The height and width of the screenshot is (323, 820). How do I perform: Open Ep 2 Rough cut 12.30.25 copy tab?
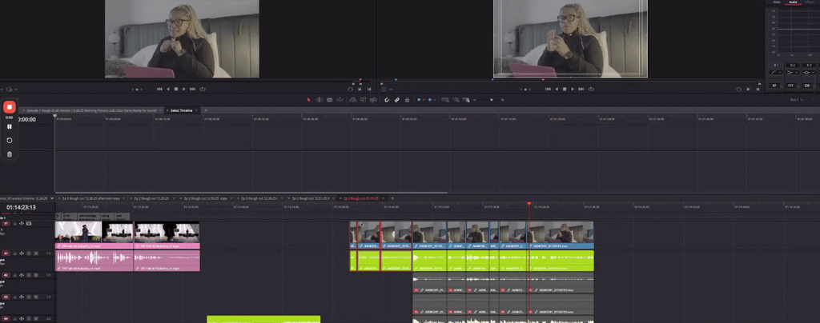point(205,198)
